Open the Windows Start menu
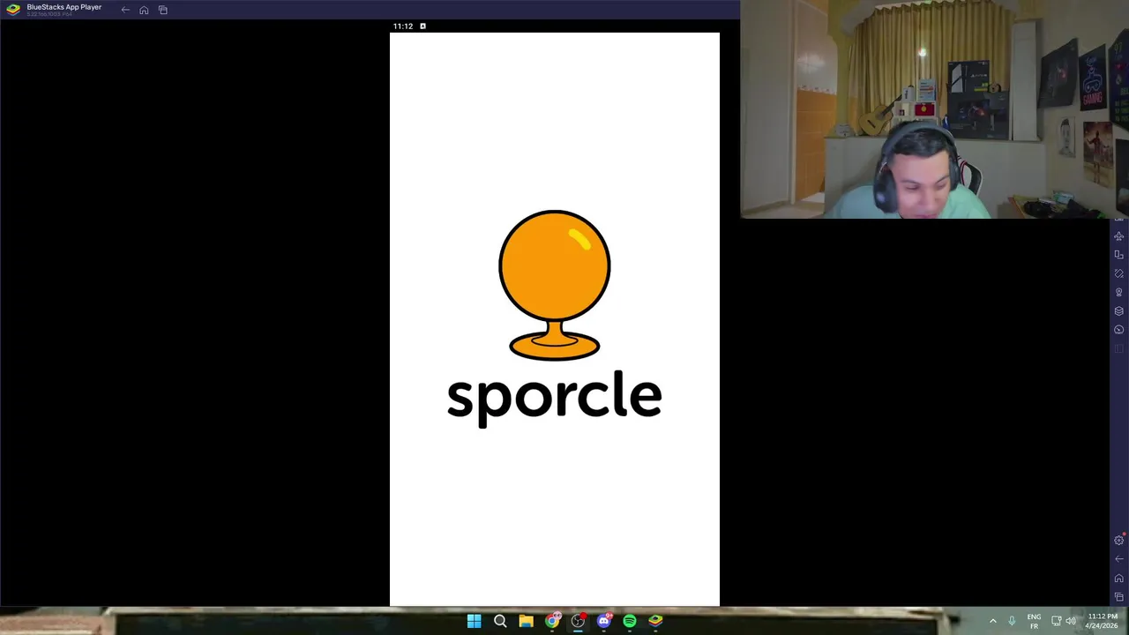The width and height of the screenshot is (1129, 635). click(x=474, y=621)
